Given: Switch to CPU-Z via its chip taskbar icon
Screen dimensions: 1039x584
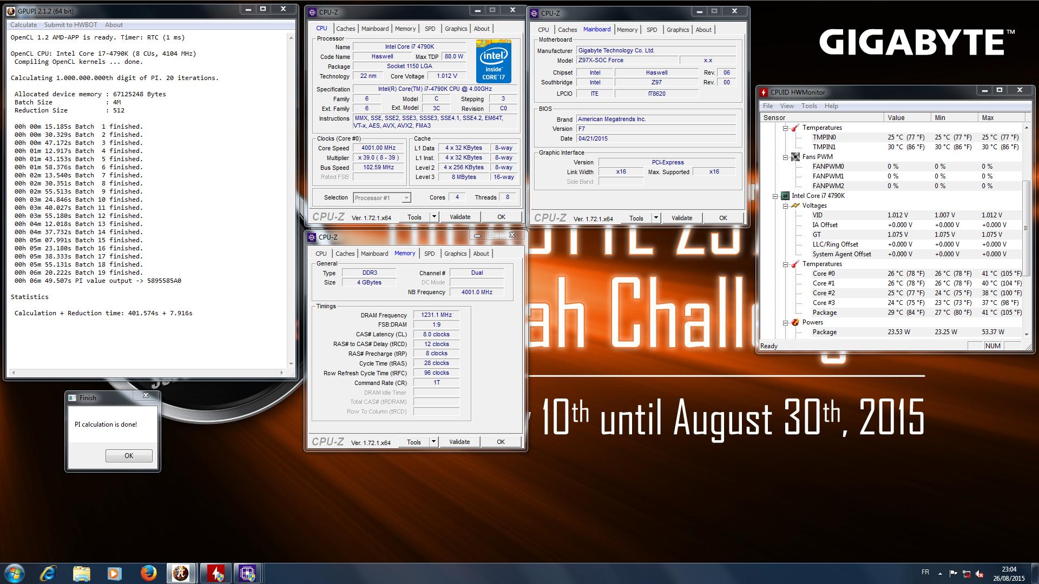Looking at the screenshot, I should 248,573.
